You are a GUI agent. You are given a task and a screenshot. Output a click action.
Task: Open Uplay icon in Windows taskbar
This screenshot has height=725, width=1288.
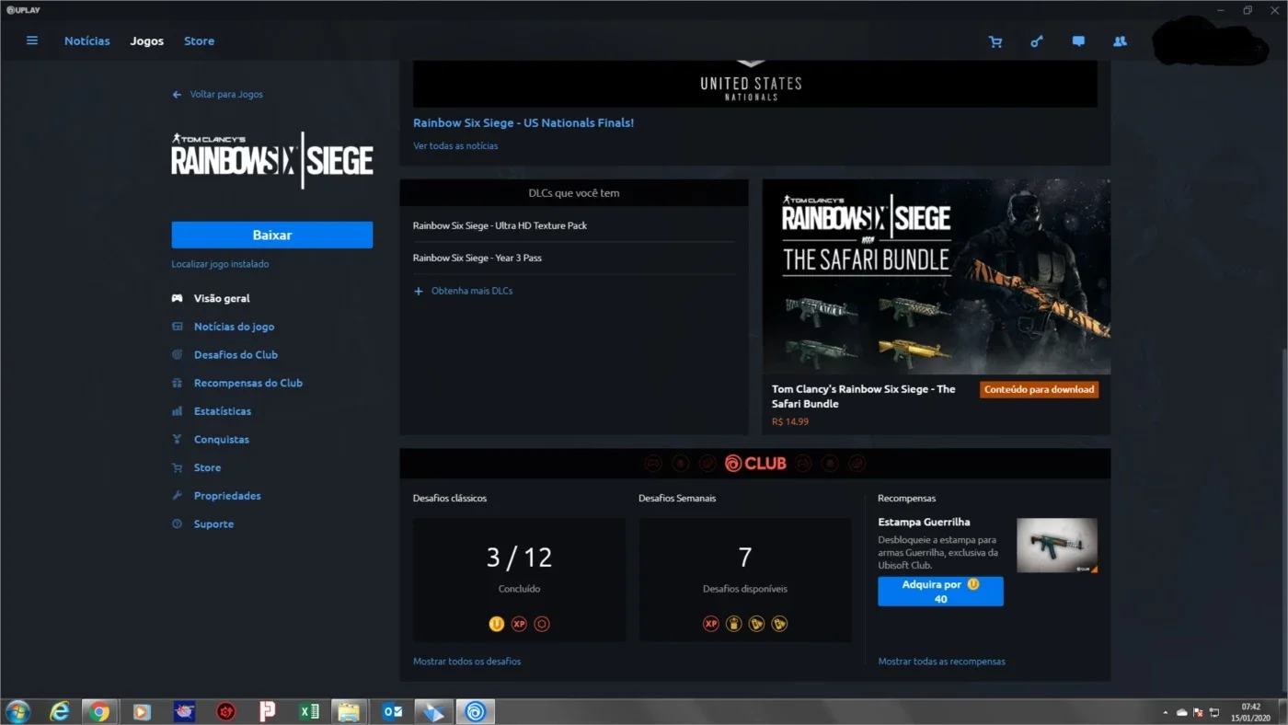[x=476, y=711]
